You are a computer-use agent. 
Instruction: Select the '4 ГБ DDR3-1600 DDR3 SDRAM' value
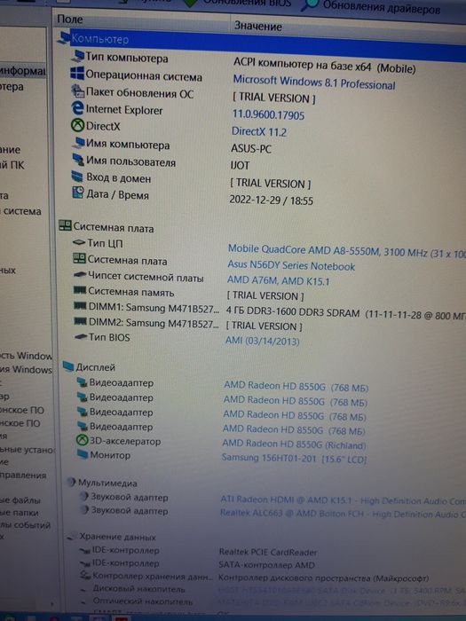[292, 312]
